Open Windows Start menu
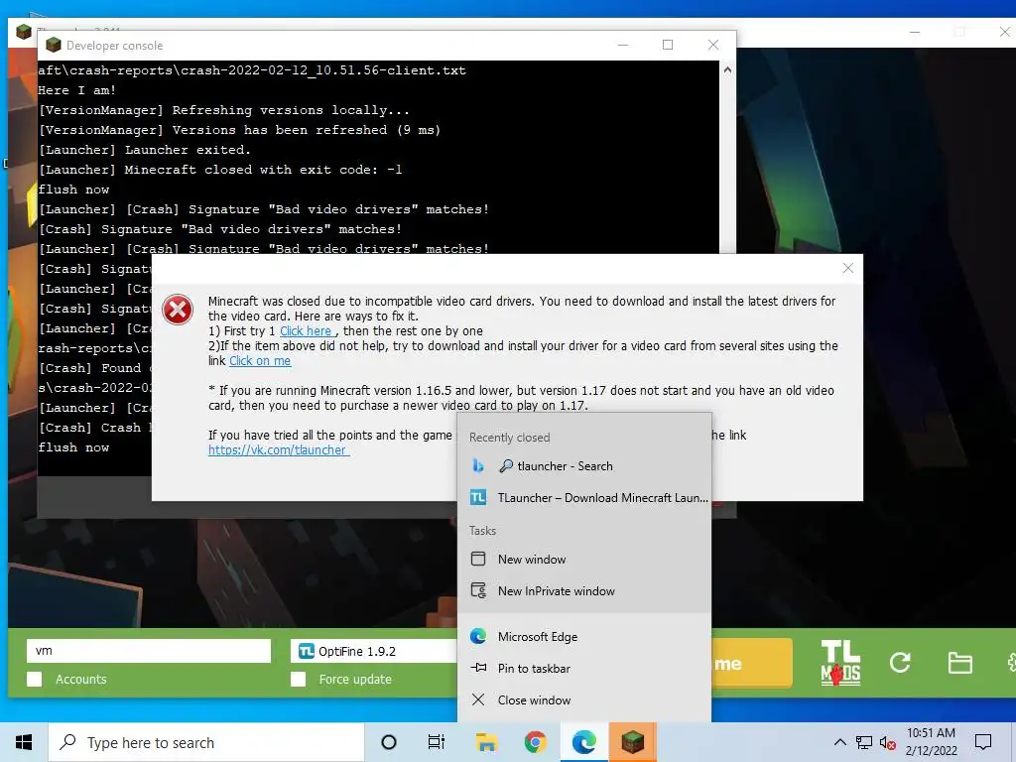1016x762 pixels. tap(24, 742)
